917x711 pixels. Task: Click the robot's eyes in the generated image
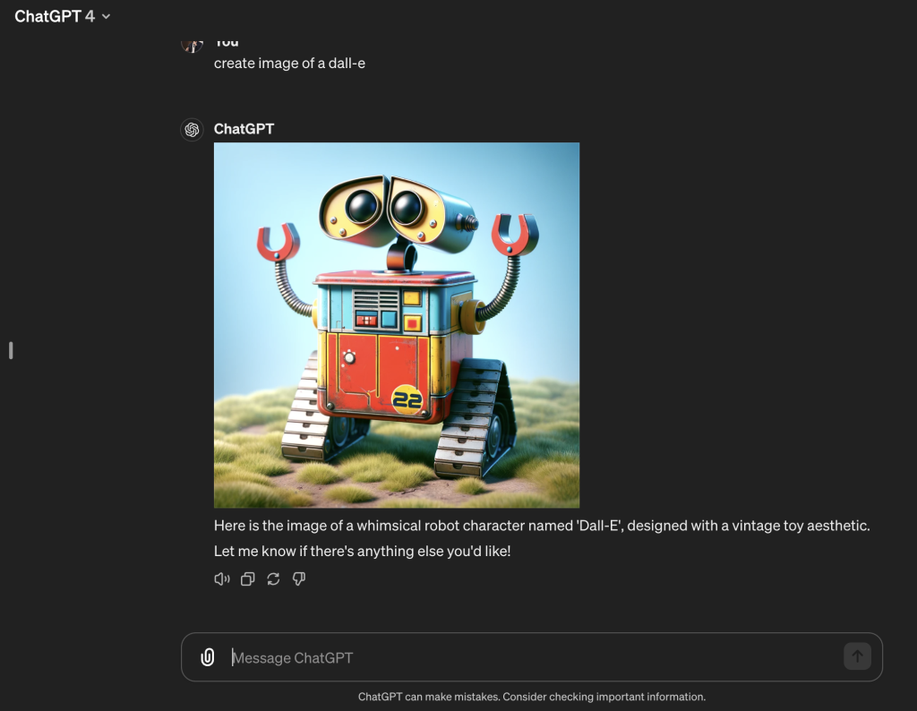click(x=382, y=207)
